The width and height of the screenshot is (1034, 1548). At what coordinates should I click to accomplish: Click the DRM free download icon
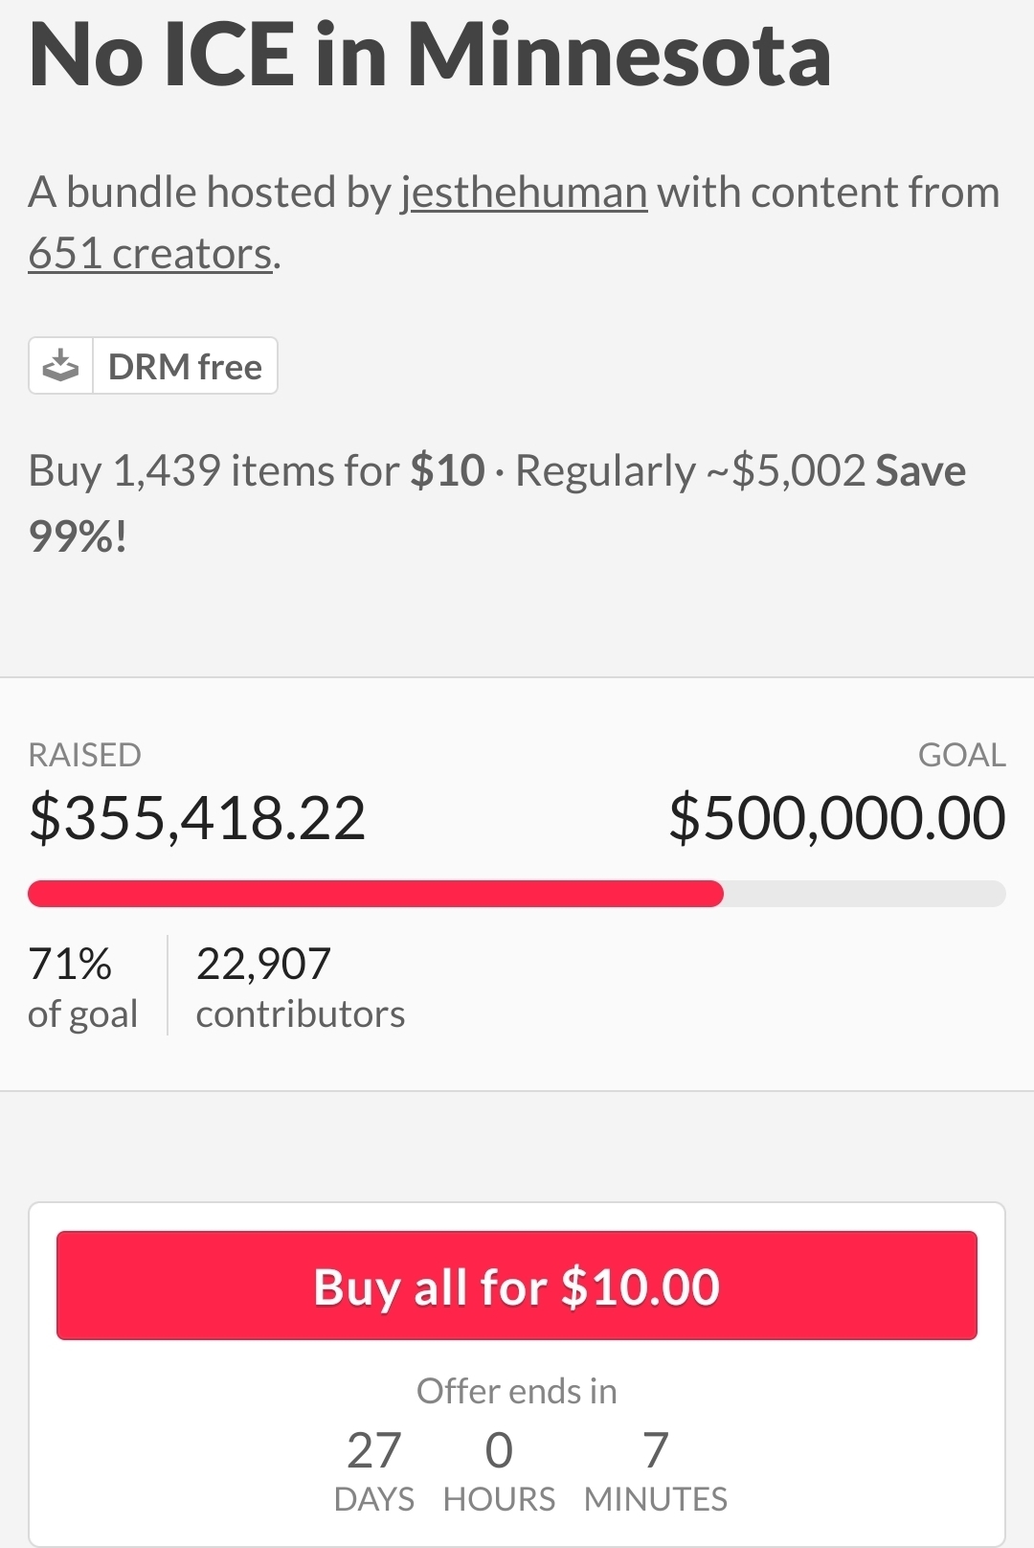(61, 366)
